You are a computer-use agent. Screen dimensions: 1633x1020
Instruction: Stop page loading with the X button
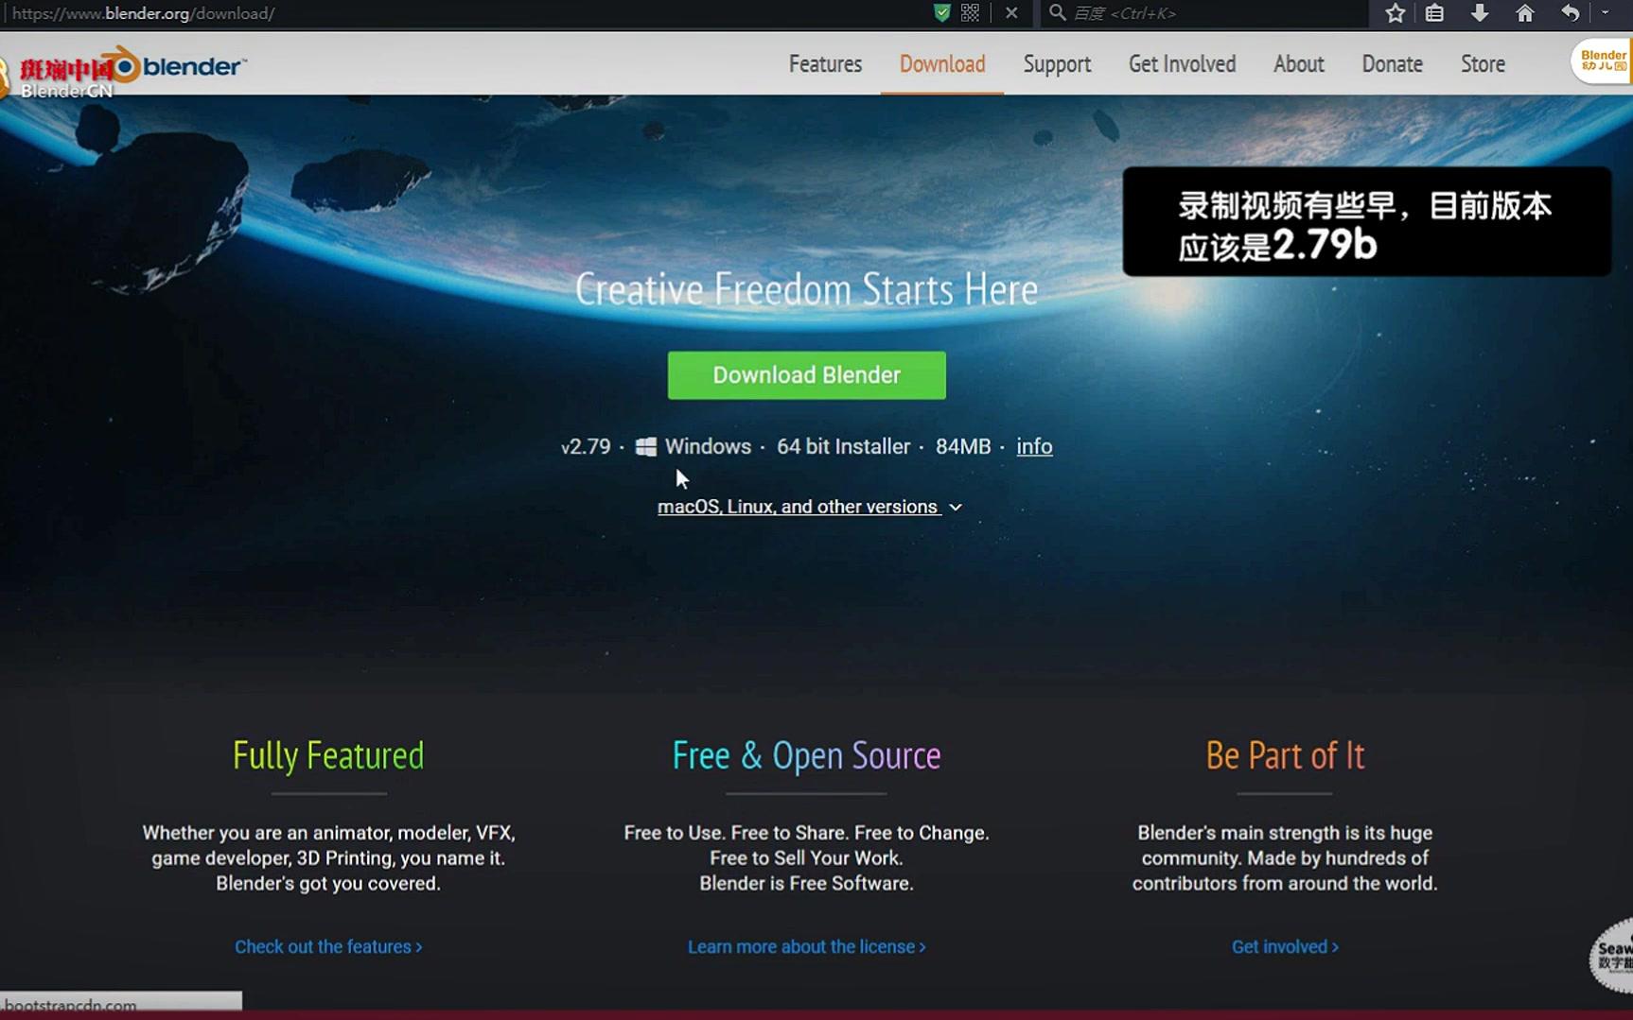click(x=1011, y=13)
